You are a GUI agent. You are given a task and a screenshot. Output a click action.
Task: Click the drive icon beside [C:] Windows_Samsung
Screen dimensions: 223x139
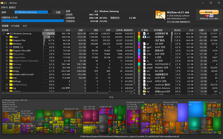click(8, 34)
